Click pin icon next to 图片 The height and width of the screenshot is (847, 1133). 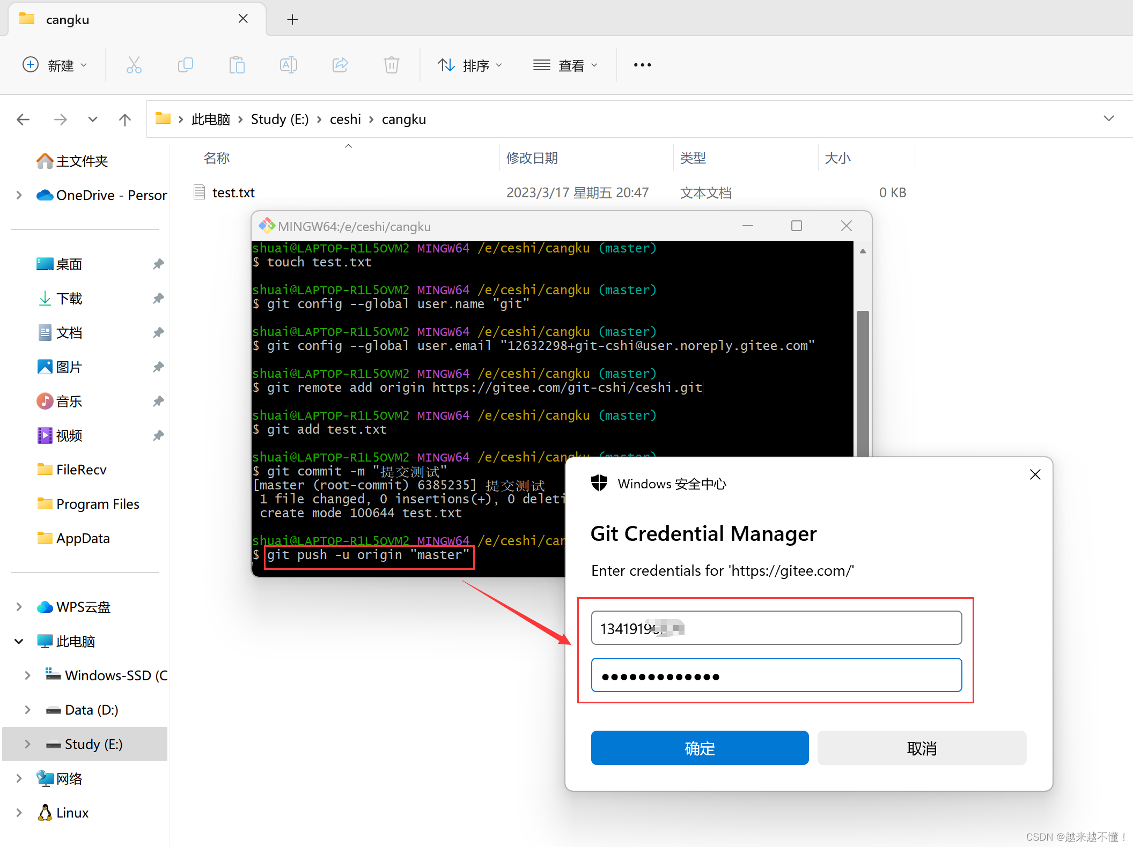(x=158, y=367)
